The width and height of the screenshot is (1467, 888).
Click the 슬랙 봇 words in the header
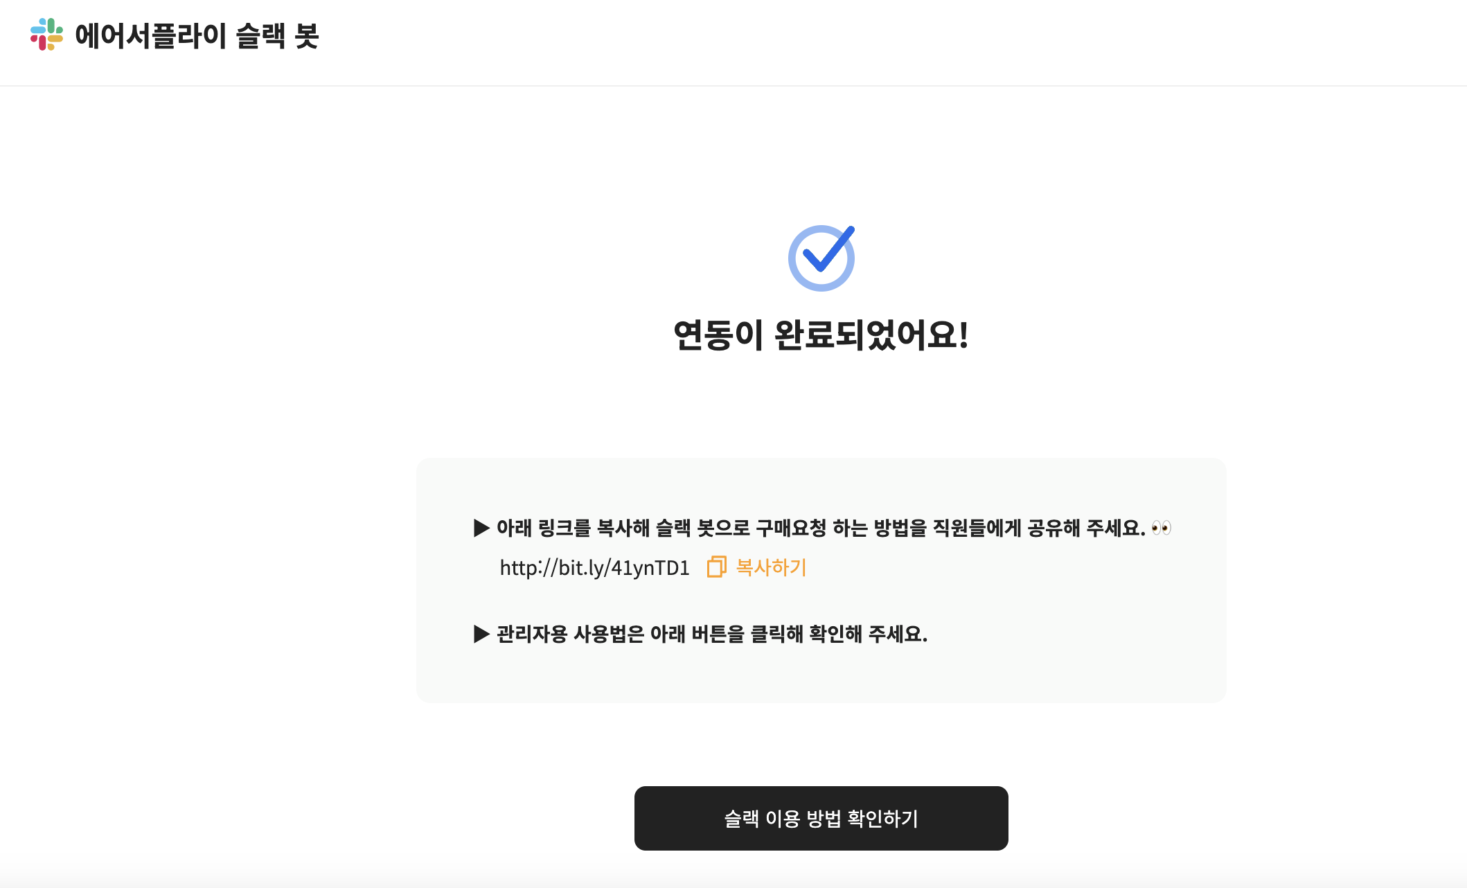pos(277,36)
